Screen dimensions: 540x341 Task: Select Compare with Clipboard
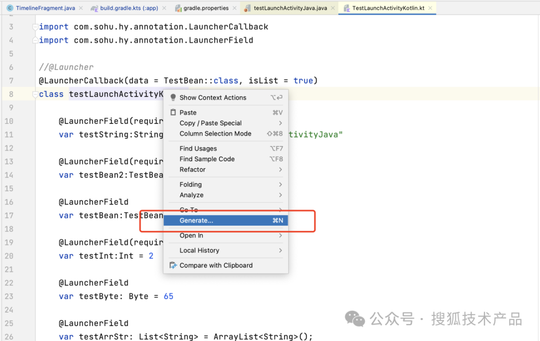[226, 265]
